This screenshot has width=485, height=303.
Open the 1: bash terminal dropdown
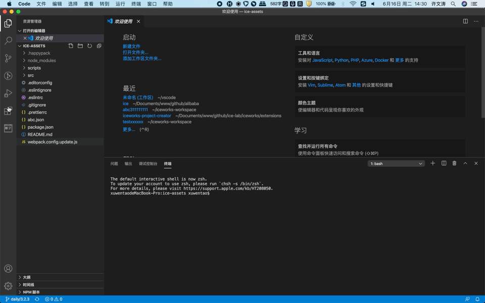click(x=396, y=164)
